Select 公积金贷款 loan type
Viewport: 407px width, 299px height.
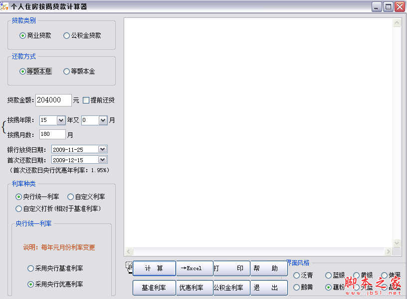[x=66, y=35]
